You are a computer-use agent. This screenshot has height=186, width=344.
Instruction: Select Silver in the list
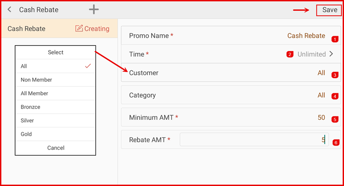(x=28, y=121)
